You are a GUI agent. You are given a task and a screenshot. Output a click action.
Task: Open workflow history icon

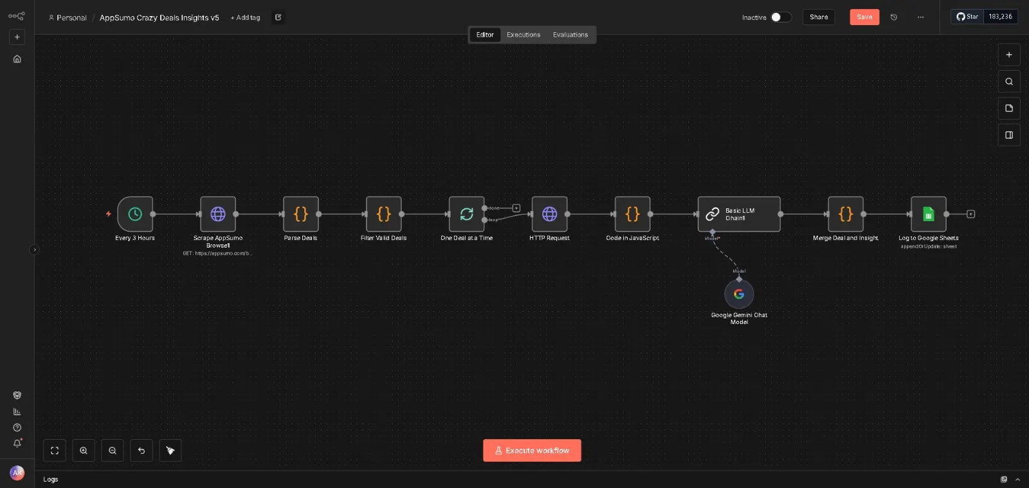pos(894,17)
